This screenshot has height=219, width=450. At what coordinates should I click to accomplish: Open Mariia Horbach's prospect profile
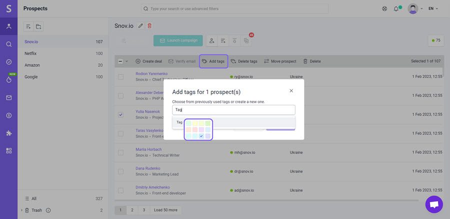coord(148,150)
